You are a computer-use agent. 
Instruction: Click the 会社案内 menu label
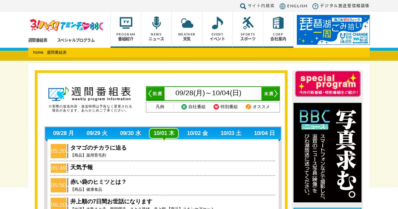point(278,39)
